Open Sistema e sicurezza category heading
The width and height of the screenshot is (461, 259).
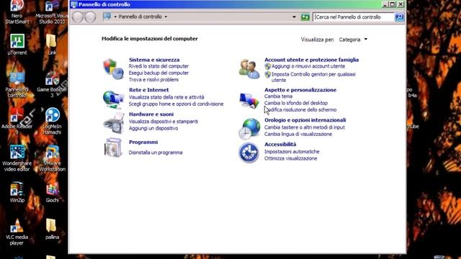coord(154,60)
